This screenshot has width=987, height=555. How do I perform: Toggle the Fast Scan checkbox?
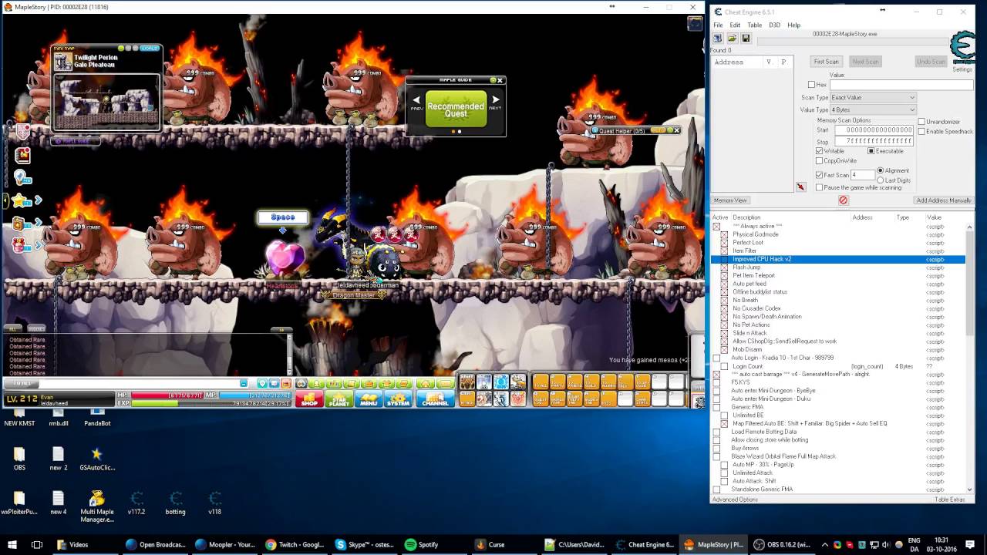point(820,175)
